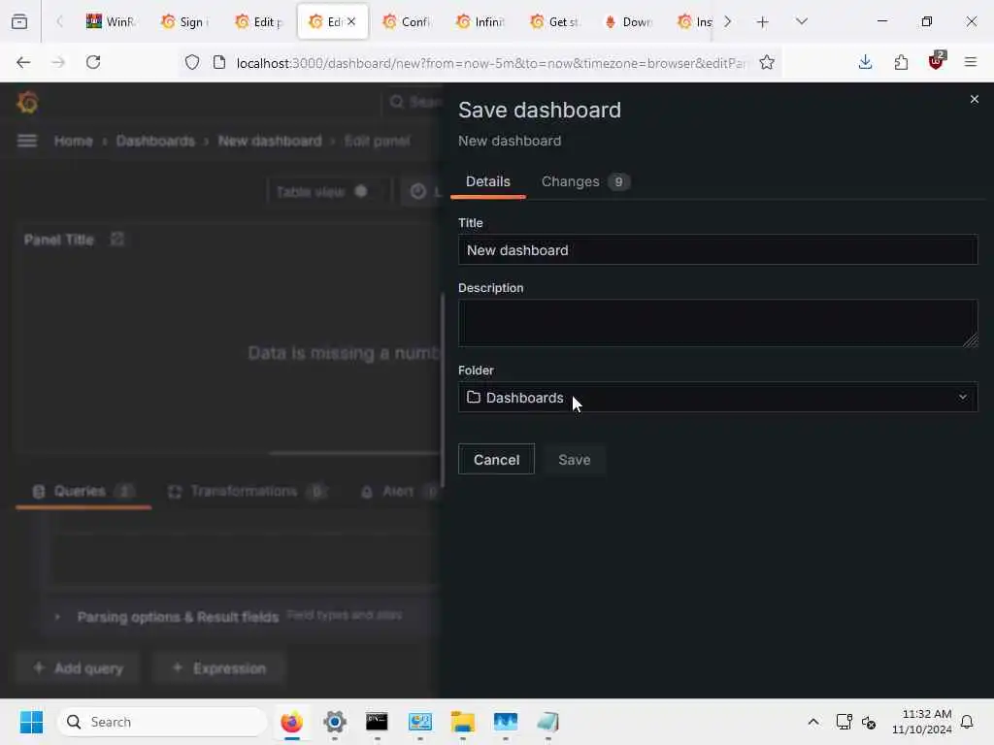Open New dashboard breadcrumb link
The height and width of the screenshot is (745, 994).
click(x=270, y=141)
